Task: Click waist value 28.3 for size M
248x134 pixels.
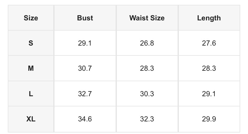Action: 147,68
